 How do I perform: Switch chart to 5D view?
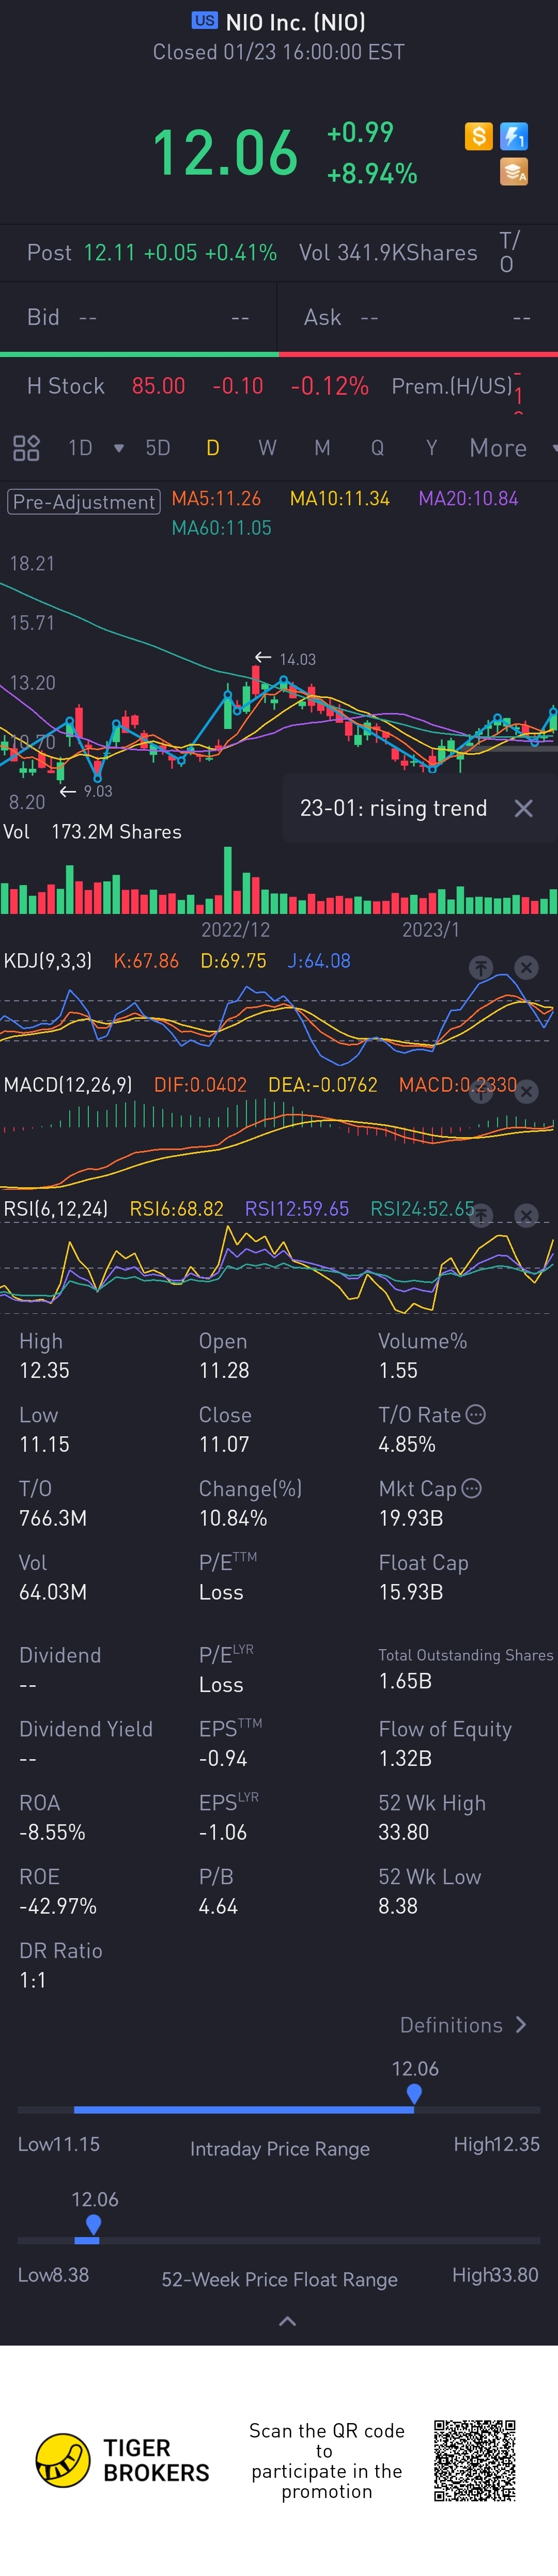pyautogui.click(x=158, y=448)
